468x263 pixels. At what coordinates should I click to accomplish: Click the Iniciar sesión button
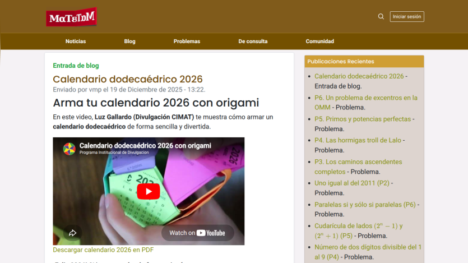pos(407,16)
